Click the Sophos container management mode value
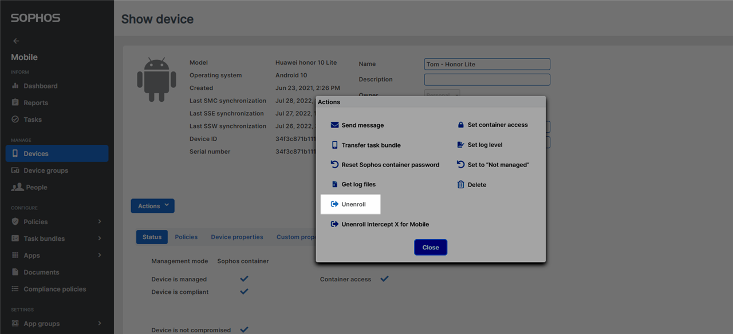733x334 pixels. tap(243, 261)
